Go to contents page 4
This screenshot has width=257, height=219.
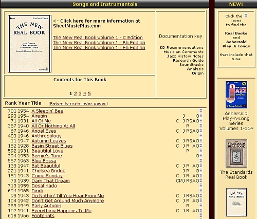pyautogui.click(x=85, y=94)
